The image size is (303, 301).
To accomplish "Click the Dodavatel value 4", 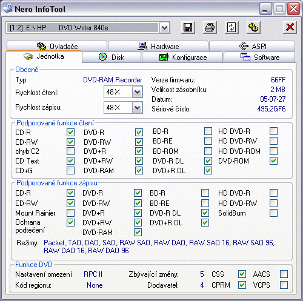I will coord(202,285).
